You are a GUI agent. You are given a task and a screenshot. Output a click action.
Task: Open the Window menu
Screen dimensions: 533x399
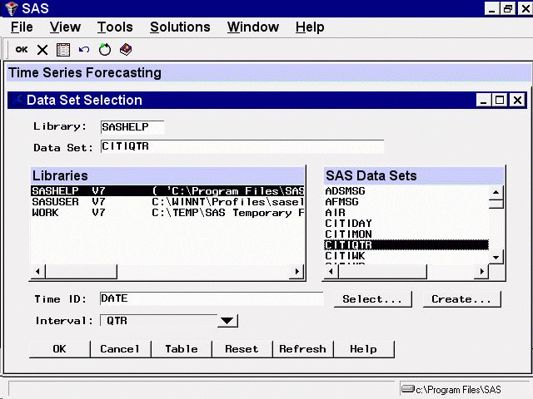click(253, 27)
